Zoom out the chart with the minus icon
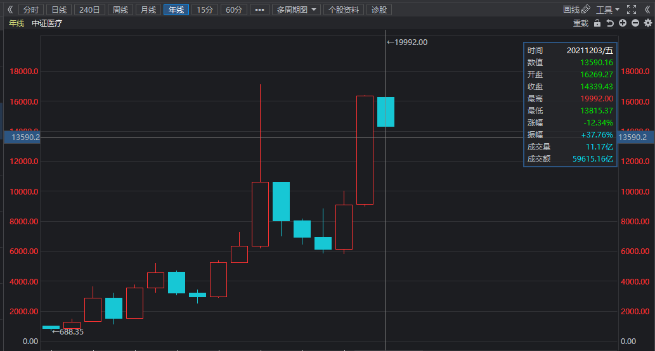The height and width of the screenshot is (351, 655). (x=635, y=23)
